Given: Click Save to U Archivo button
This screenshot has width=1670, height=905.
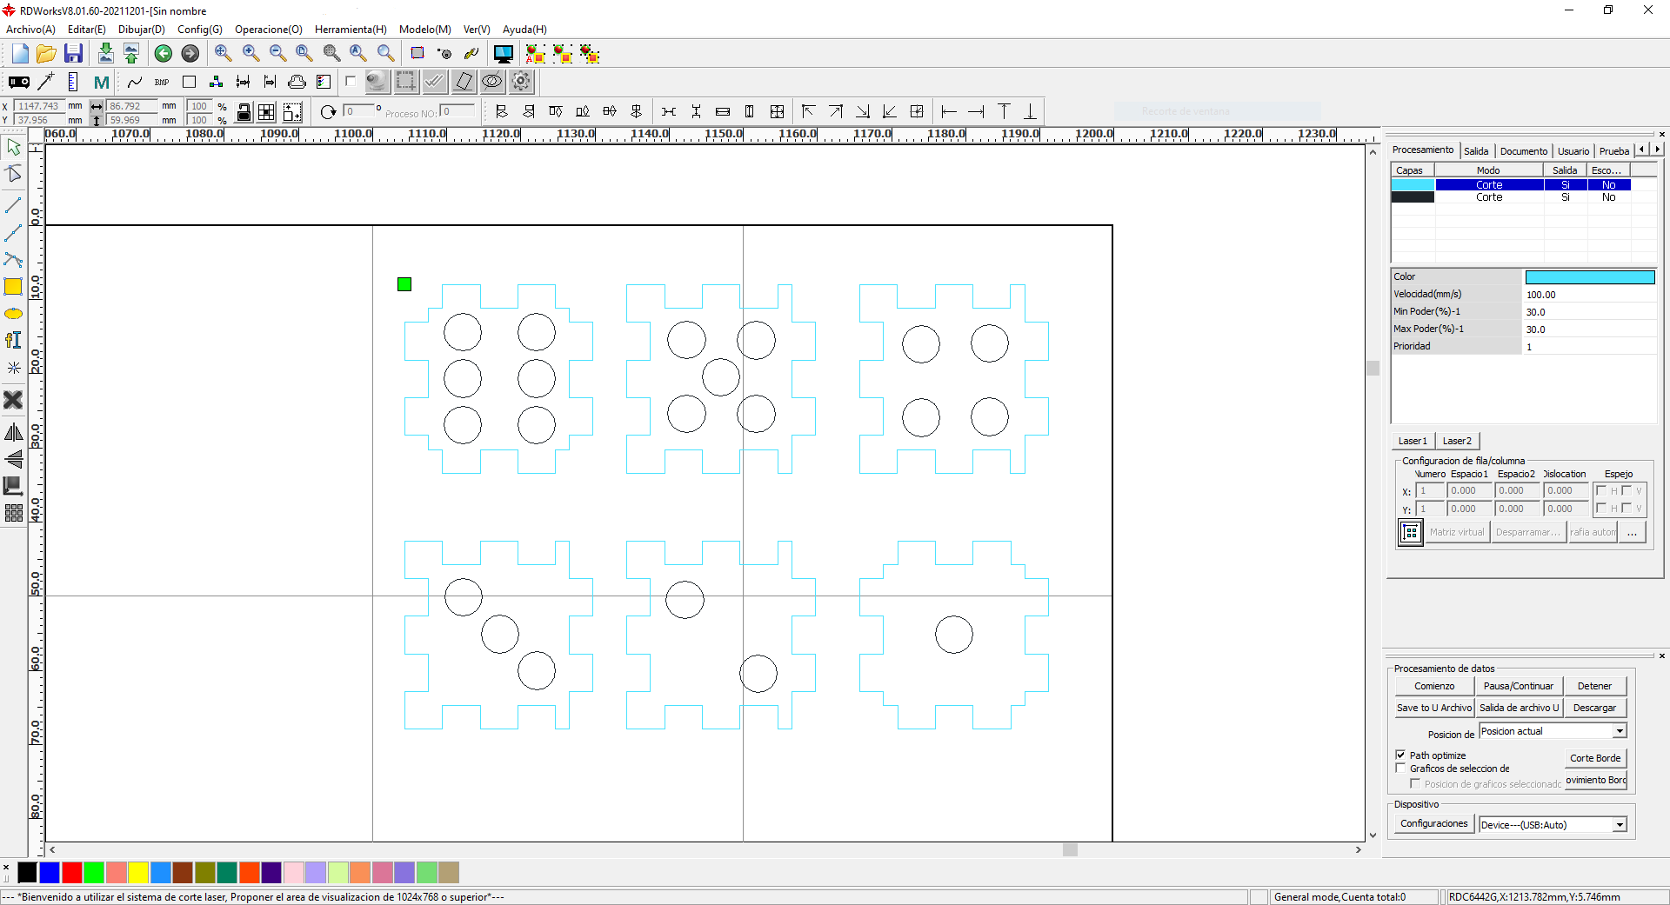Looking at the screenshot, I should (1434, 708).
